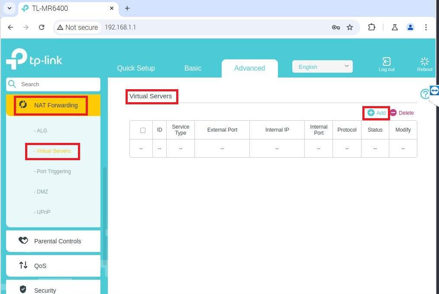Viewport: 439px width, 294px height.
Task: Open Port Triggering in the sidebar
Action: click(x=53, y=171)
